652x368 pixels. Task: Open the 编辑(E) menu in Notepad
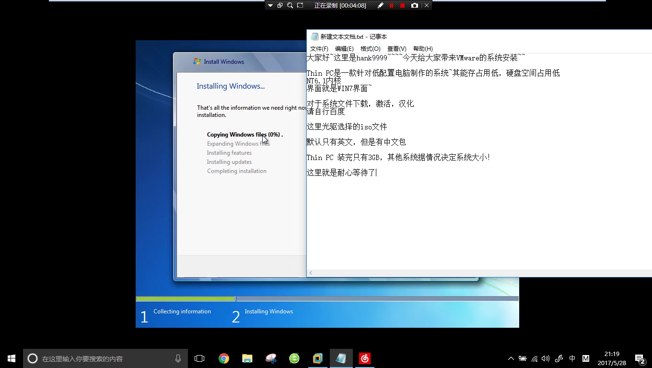(x=344, y=49)
